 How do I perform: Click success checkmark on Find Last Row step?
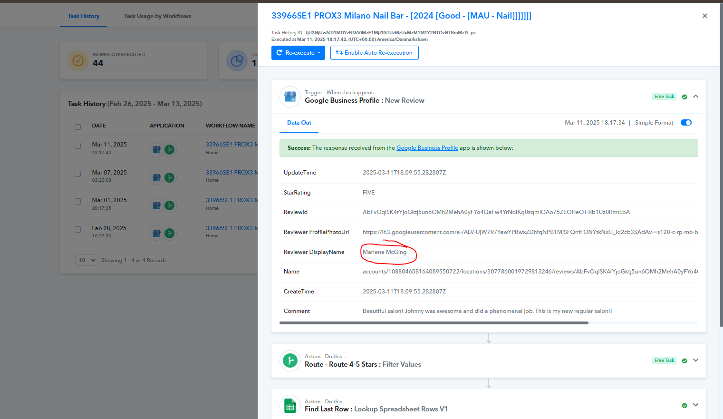click(x=684, y=406)
